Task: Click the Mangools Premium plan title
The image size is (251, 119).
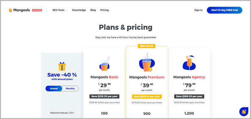Action: coord(147,77)
